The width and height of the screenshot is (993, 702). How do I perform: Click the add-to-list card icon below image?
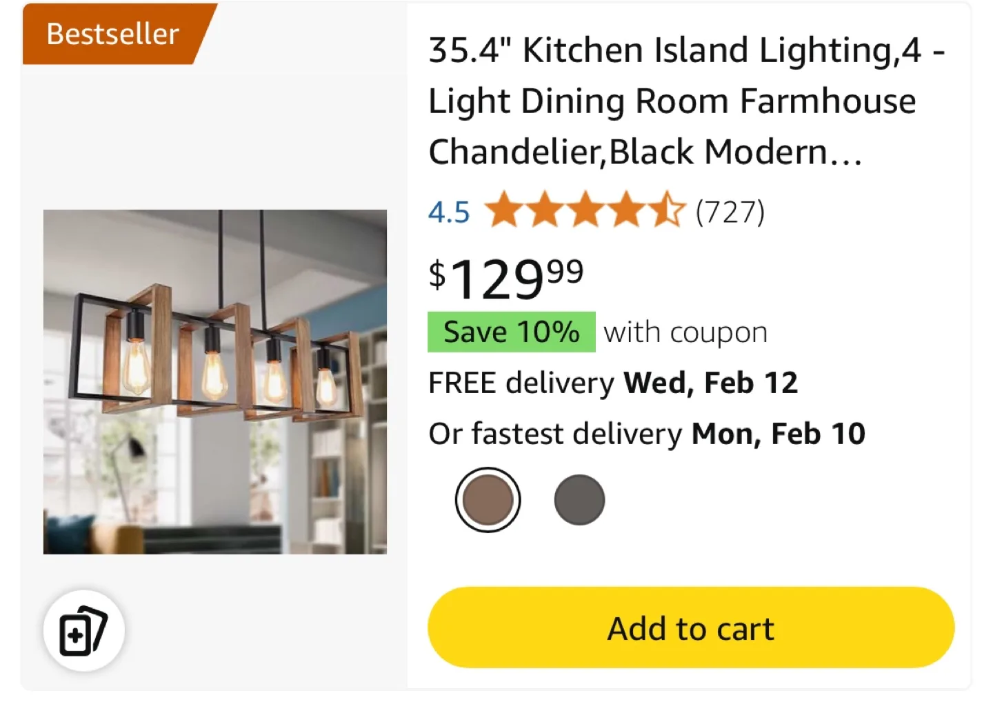(83, 628)
